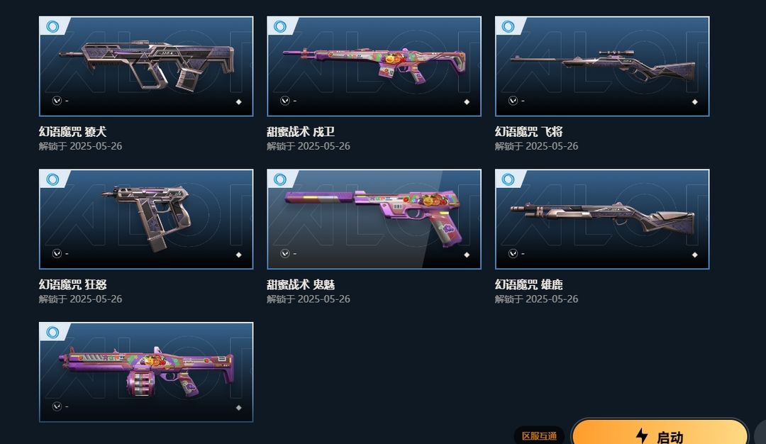Image resolution: width=766 pixels, height=444 pixels.
Task: Click the orange 启动 launch button
Action: coord(660,432)
